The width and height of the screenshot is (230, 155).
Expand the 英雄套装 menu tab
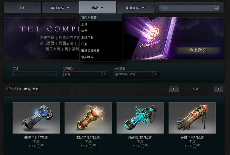click(60, 8)
